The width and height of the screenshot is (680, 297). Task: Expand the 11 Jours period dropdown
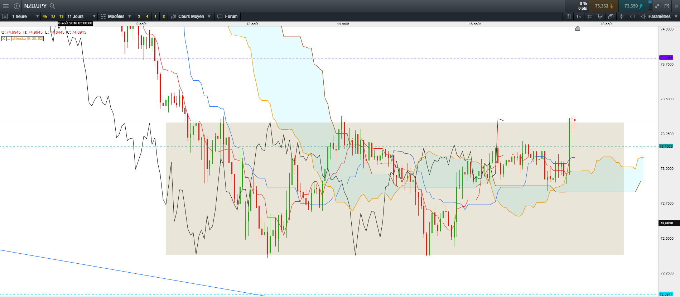point(81,16)
